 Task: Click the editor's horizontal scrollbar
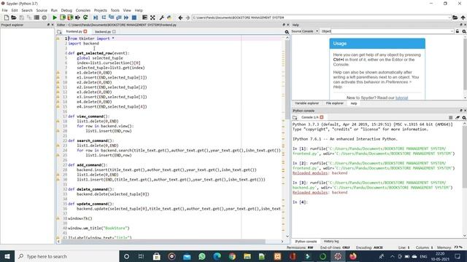163,242
